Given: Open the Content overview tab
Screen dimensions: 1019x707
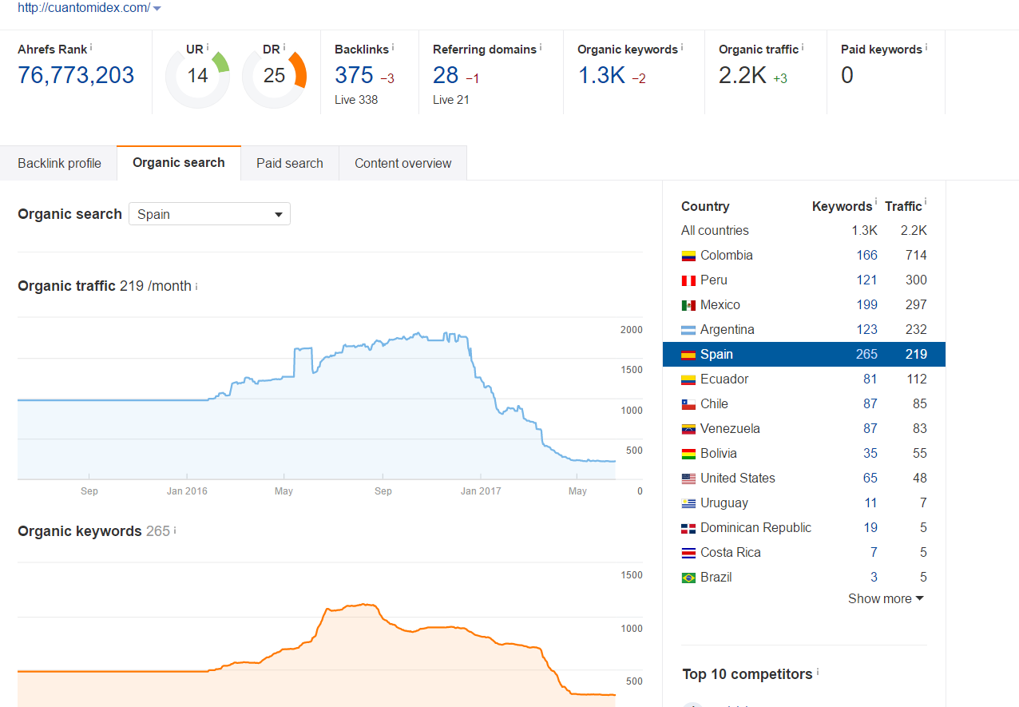Looking at the screenshot, I should [x=403, y=163].
